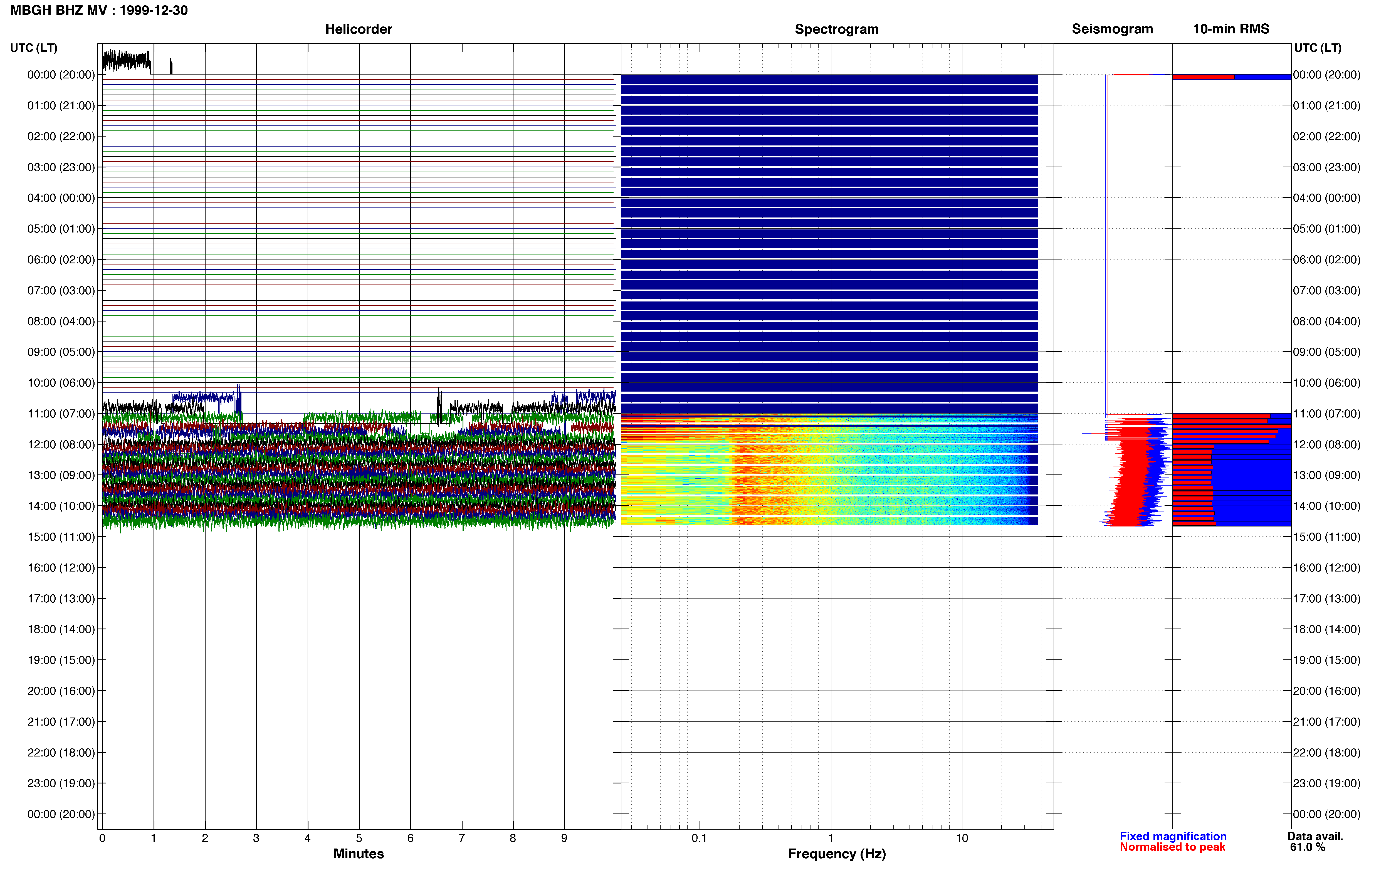
Task: Click the left 18:00 (14:00) time label
Action: (x=61, y=629)
